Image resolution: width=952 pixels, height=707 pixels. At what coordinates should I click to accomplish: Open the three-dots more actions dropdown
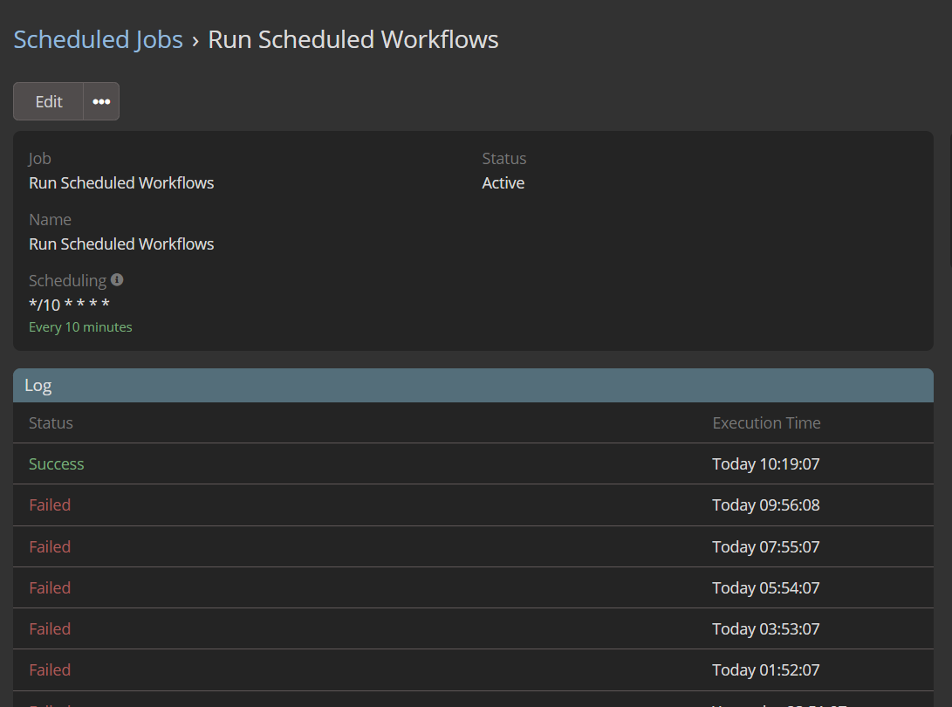(x=101, y=101)
